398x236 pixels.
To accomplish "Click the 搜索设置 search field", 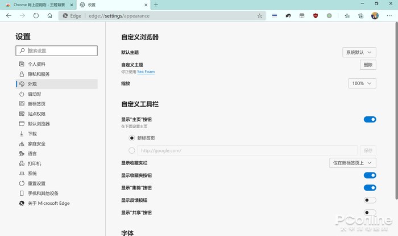I will tap(57, 50).
